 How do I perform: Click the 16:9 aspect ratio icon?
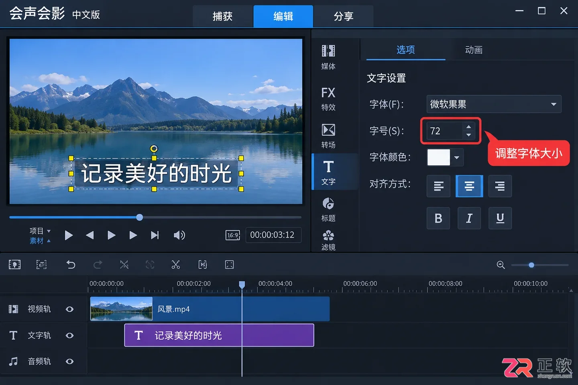point(233,235)
